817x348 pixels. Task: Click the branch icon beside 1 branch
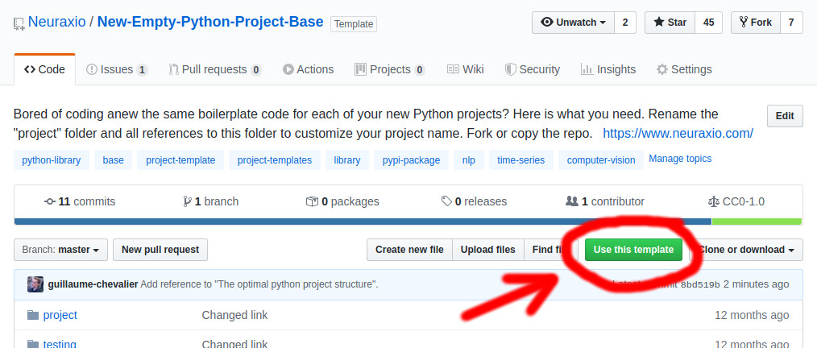[x=187, y=201]
